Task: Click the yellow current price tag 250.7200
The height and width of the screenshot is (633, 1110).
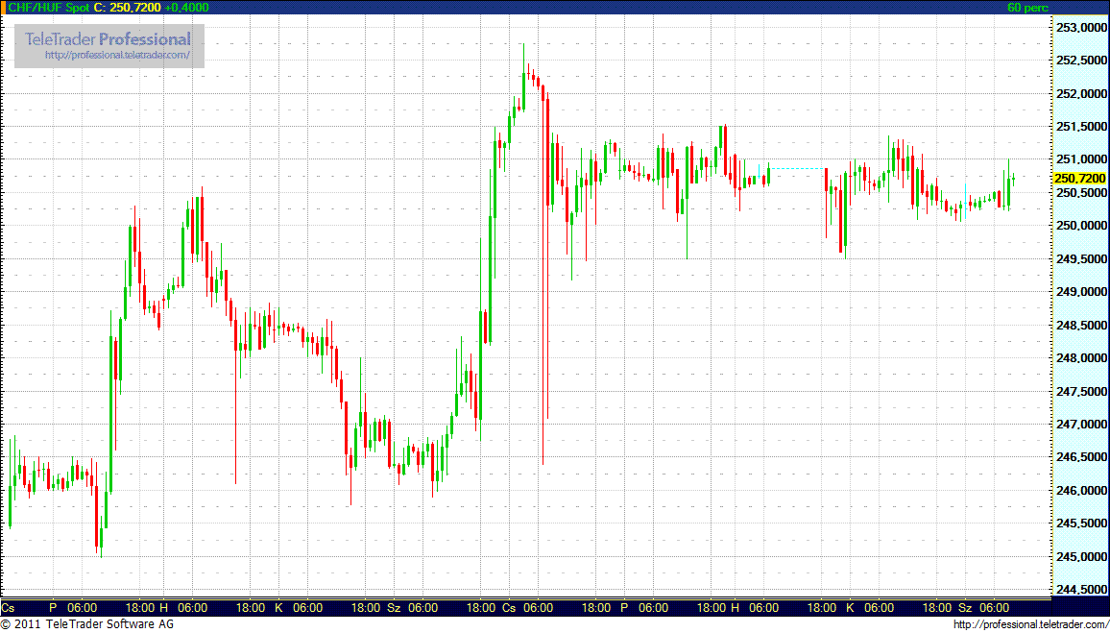Action: pyautogui.click(x=1079, y=178)
